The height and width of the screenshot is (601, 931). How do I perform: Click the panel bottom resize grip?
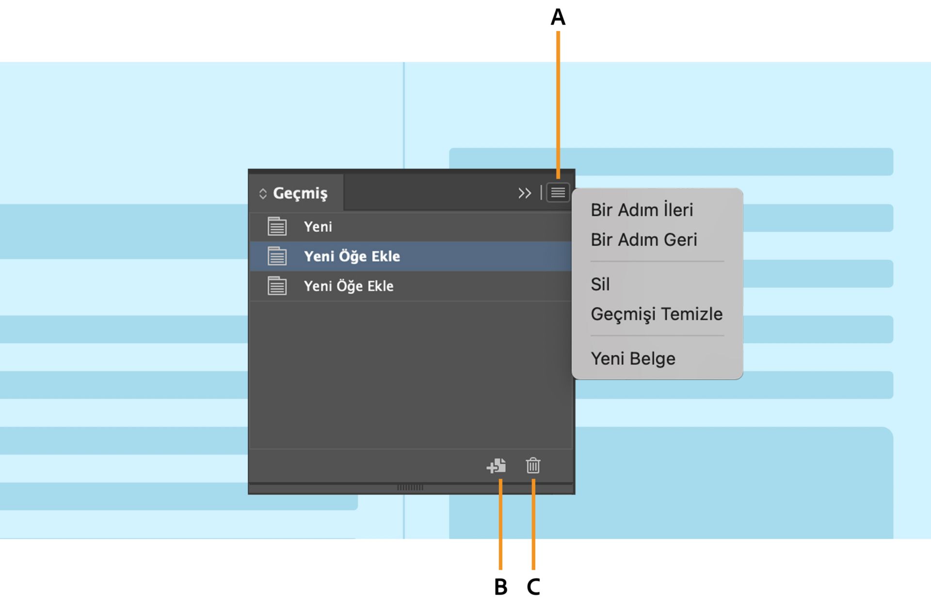tap(410, 487)
